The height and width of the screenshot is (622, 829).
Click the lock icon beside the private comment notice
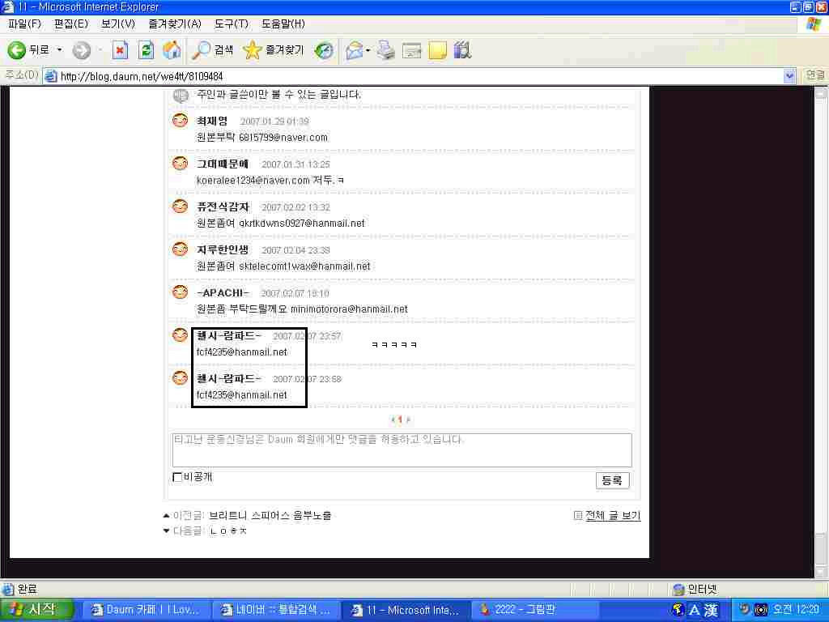tap(181, 96)
